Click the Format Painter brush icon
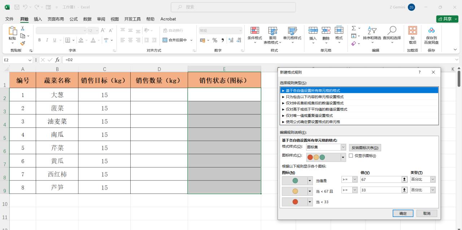Viewport: 462px width, 230px height. pyautogui.click(x=22, y=43)
